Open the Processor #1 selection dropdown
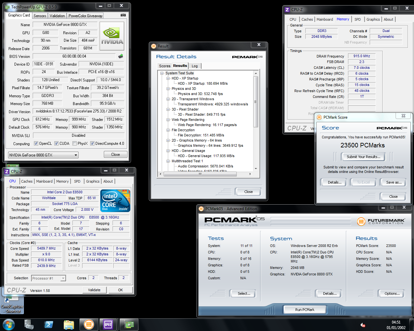Image resolution: width=414 pixels, height=331 pixels. click(49, 278)
